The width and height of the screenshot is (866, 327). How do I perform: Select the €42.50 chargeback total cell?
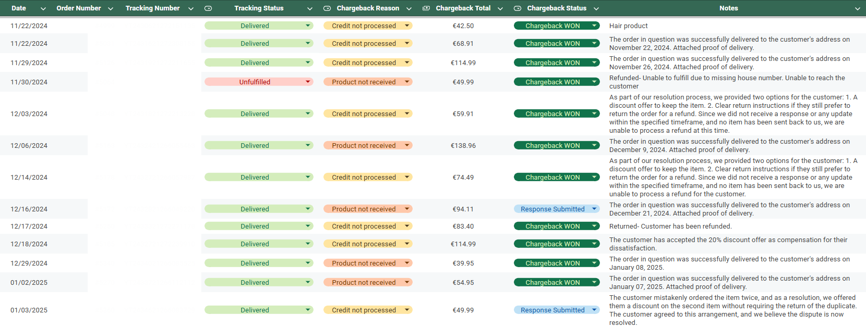point(463,26)
